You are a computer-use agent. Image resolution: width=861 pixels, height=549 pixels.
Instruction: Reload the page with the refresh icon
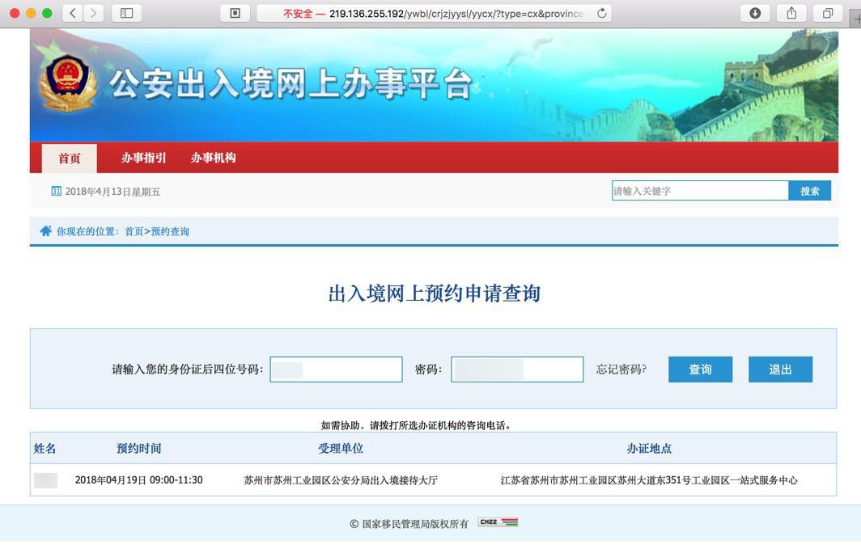tap(602, 13)
